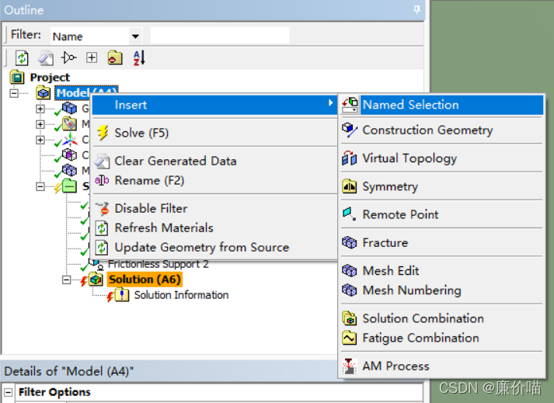
Task: Click the Virtual Topology icon
Action: 350,158
